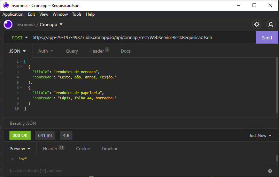The width and height of the screenshot is (279, 177).
Task: Click the request body editor scrollbar
Action: (x=277, y=85)
